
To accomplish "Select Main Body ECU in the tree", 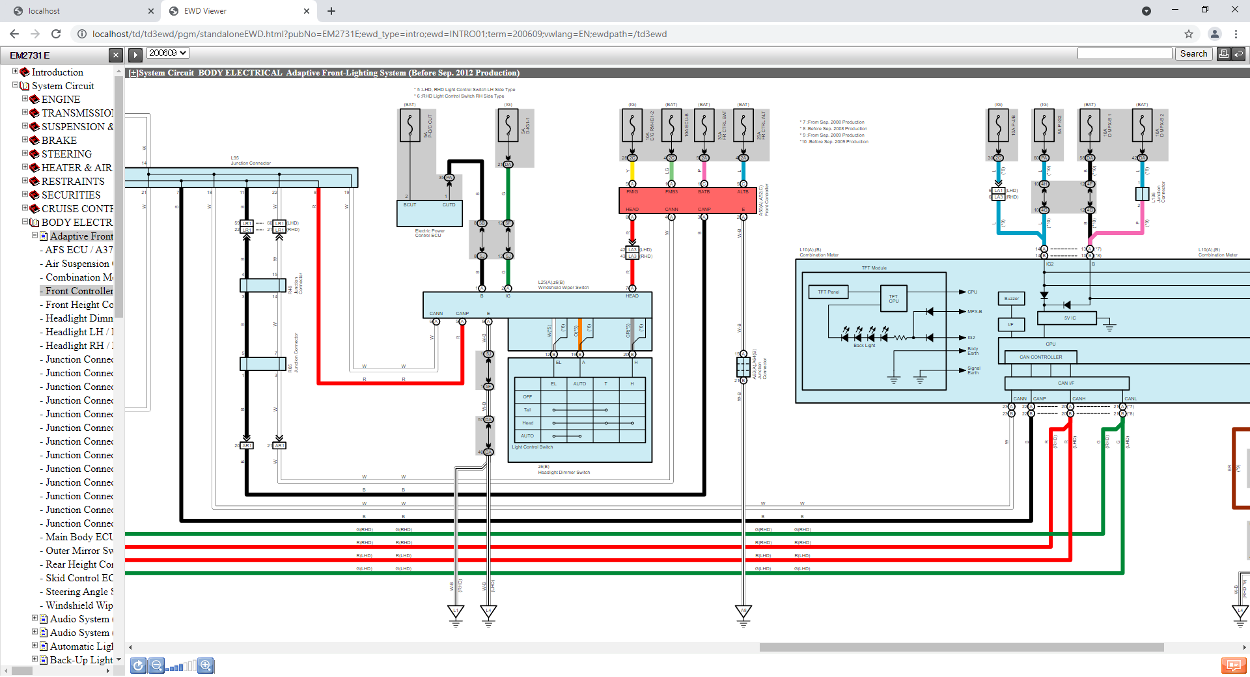I will [79, 537].
